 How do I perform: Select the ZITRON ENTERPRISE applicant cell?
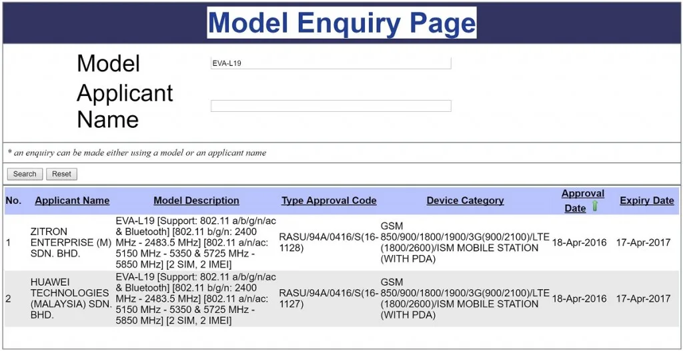[x=71, y=242]
